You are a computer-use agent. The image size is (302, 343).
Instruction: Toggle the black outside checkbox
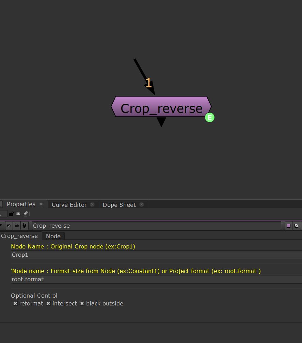point(82,303)
